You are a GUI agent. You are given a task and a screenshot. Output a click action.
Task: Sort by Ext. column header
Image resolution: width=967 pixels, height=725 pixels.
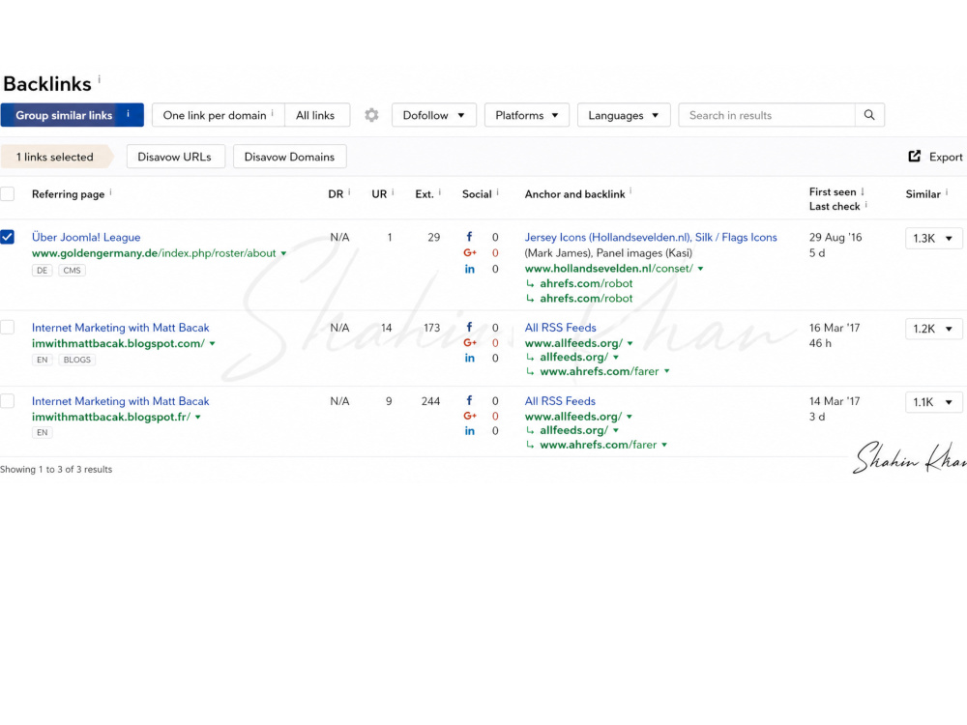point(425,194)
